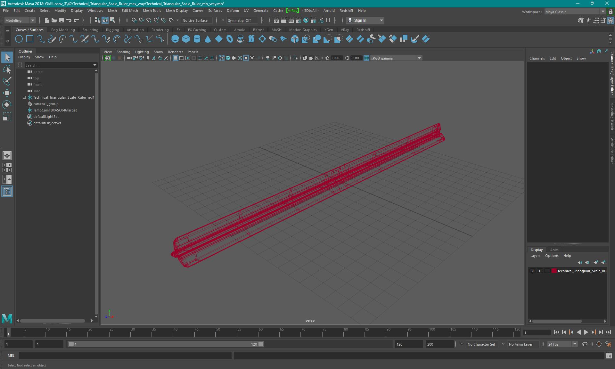
Task: Select the paint brush tool icon
Action: 7,81
